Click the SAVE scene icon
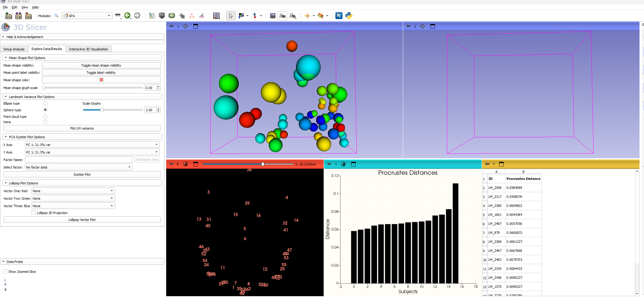644x298 pixels. pos(28,16)
